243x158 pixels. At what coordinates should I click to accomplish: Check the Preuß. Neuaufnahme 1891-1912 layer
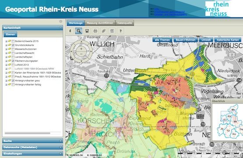[x=13, y=77]
